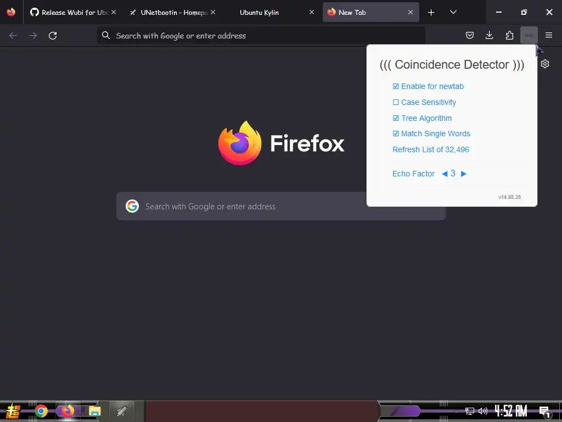562x422 pixels.
Task: Select the New Tab tab
Action: [370, 12]
